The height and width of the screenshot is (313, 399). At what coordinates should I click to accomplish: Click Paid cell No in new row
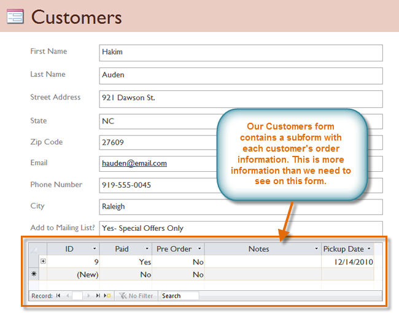click(126, 274)
